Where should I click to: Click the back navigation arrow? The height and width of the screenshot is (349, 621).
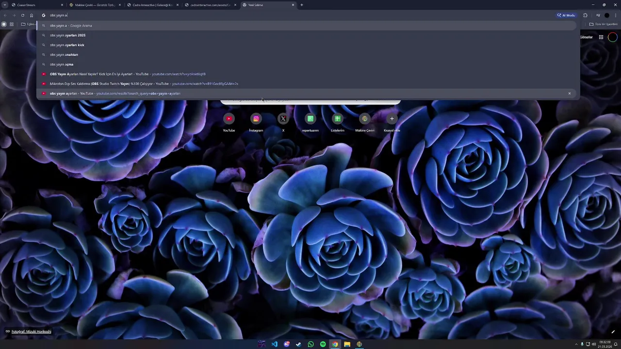(5, 16)
